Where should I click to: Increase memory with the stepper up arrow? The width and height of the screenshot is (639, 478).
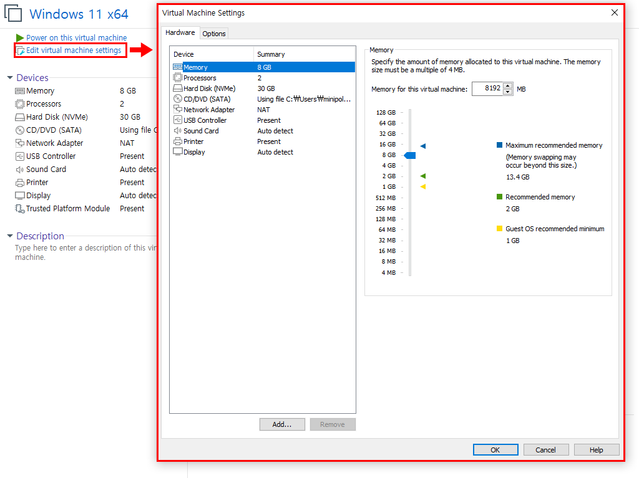(x=507, y=86)
